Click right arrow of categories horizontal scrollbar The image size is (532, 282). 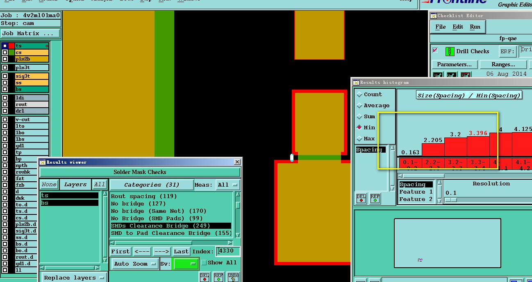click(x=230, y=243)
